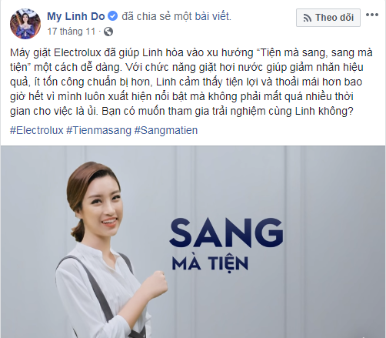
Task: Click the MÀ TIỆN caption in image
Action: [210, 263]
